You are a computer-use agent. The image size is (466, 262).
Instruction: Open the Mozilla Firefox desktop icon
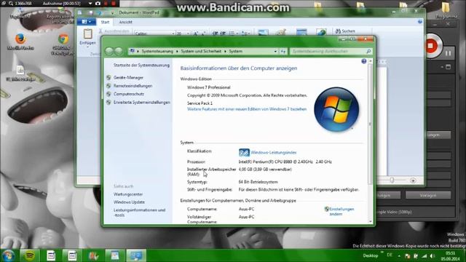(20, 41)
